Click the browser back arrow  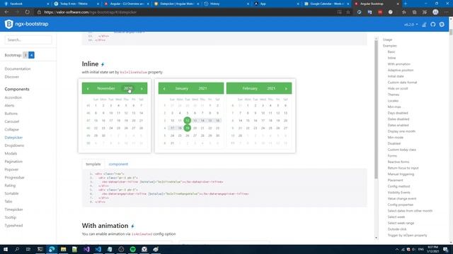pyautogui.click(x=6, y=12)
